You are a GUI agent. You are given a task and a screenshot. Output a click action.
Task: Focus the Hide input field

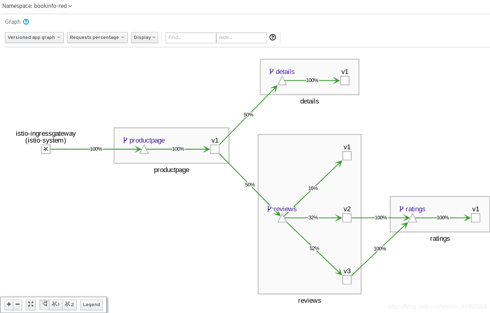coord(242,38)
